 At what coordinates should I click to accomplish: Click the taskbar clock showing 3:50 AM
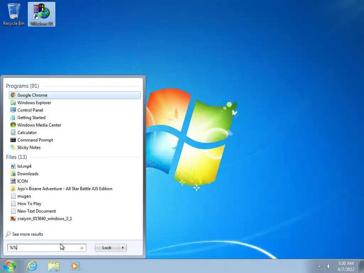tap(346, 266)
